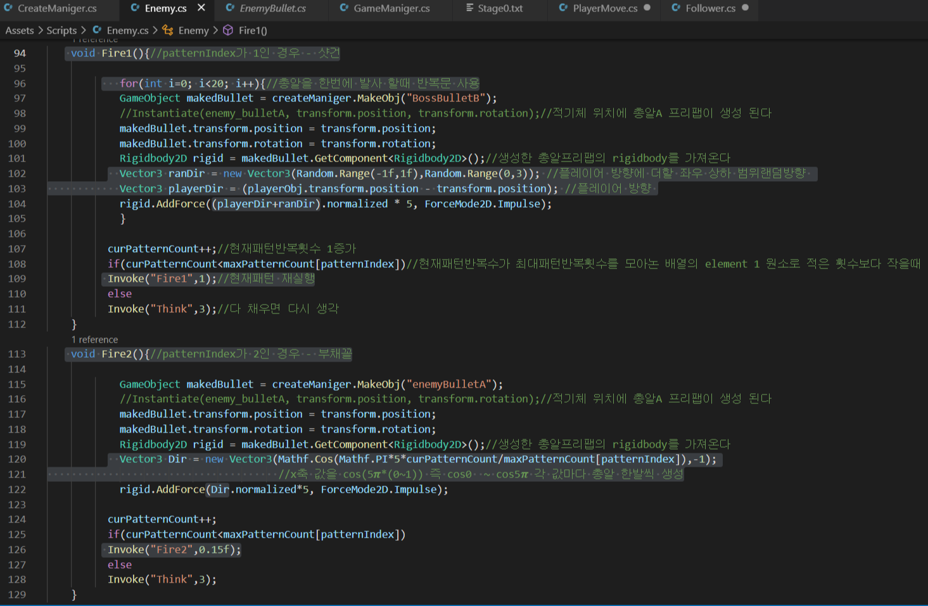Click unsaved dot on PlayerMove.cs tab

coord(647,8)
